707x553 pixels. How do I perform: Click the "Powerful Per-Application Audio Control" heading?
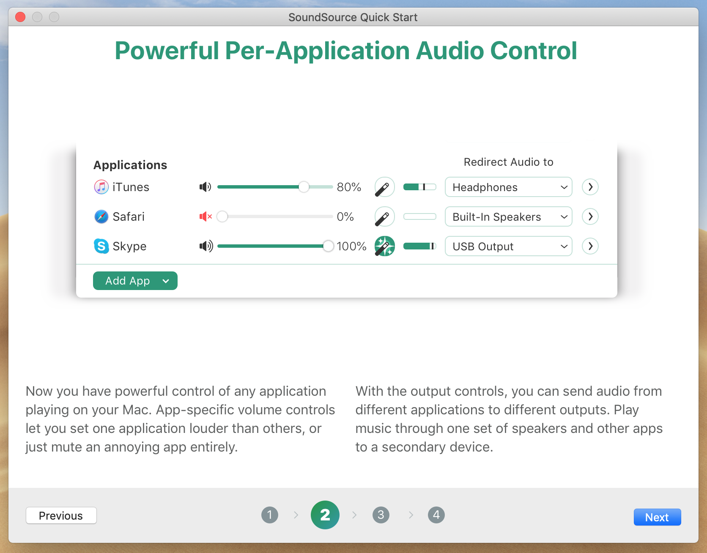tap(346, 51)
